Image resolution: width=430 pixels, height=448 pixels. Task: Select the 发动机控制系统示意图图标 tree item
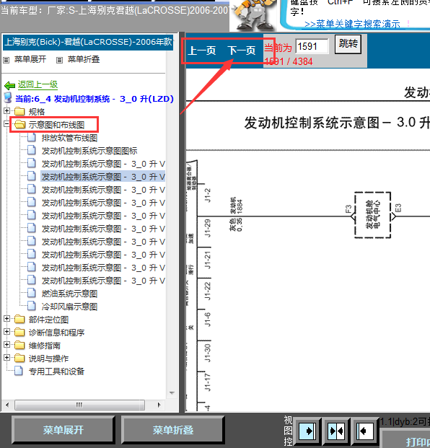(89, 151)
